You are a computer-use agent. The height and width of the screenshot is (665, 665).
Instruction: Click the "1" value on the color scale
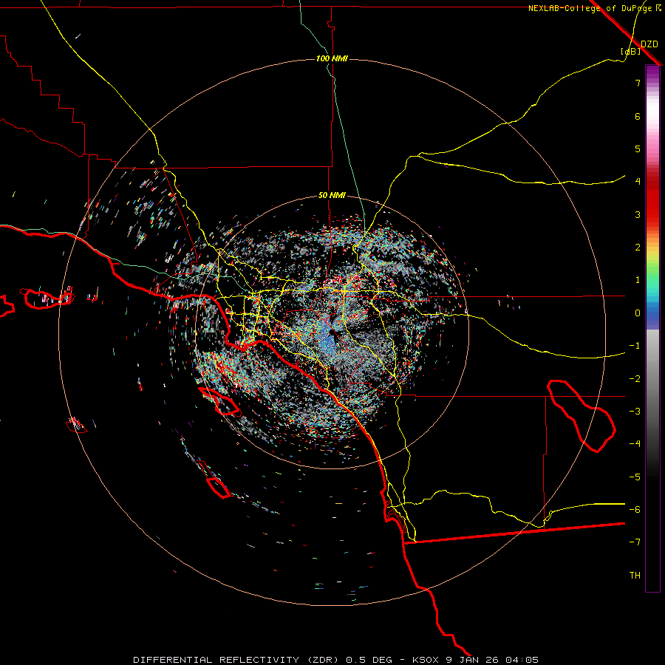pyautogui.click(x=638, y=280)
